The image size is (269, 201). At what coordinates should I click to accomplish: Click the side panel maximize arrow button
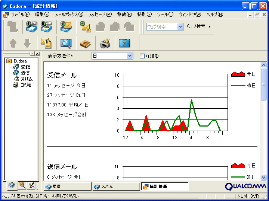pyautogui.click(x=33, y=54)
